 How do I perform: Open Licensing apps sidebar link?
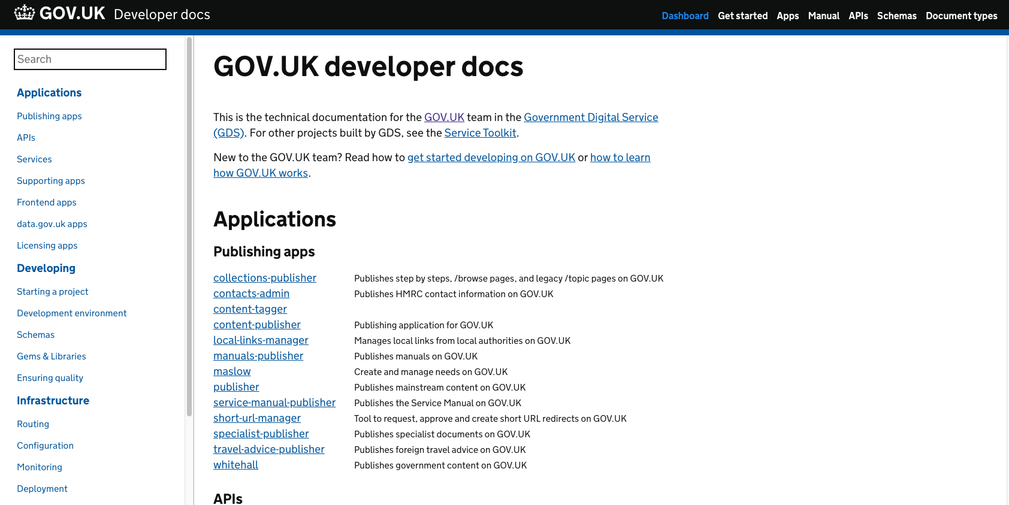click(47, 246)
